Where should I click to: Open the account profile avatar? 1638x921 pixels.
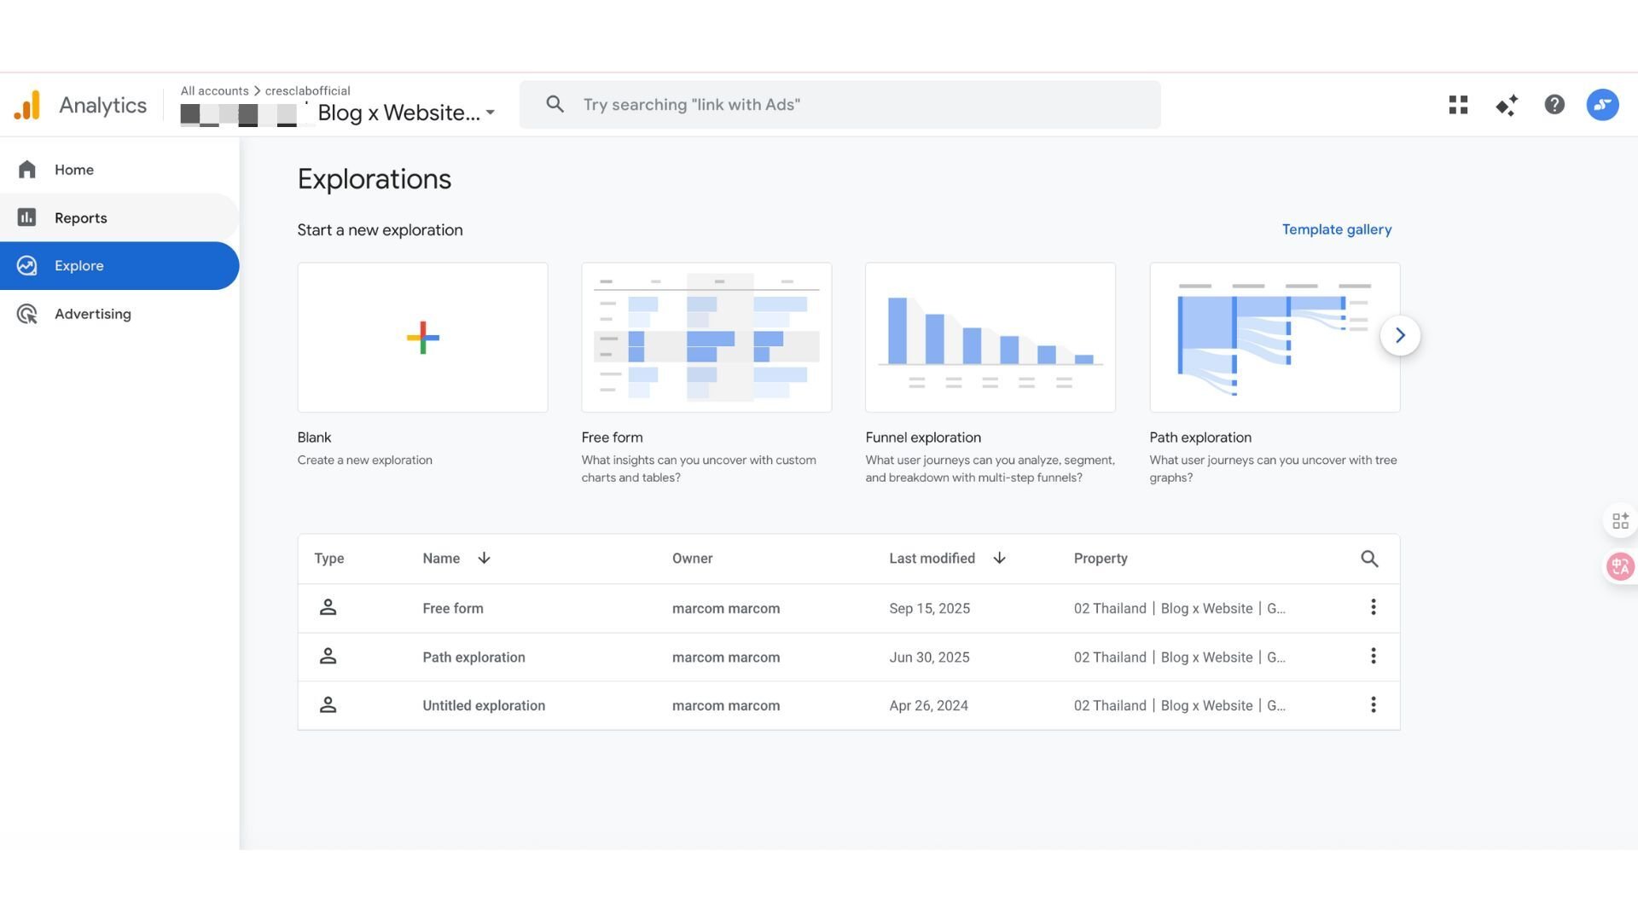click(x=1602, y=105)
